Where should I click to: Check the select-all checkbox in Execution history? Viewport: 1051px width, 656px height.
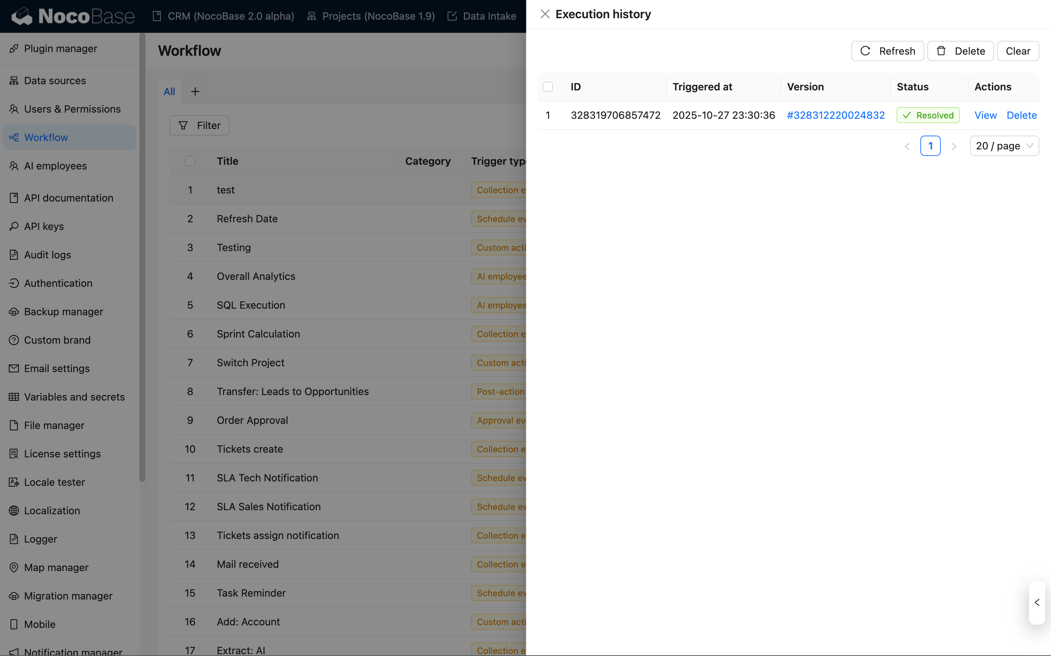point(548,87)
